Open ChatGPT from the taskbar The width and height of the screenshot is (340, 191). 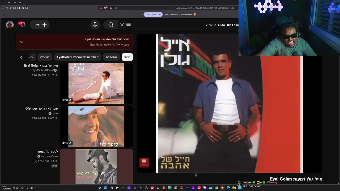[176, 188]
